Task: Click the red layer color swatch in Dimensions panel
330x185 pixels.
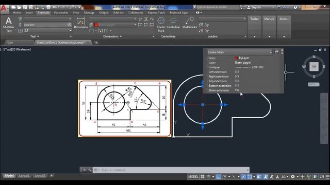Action: [x=96, y=25]
